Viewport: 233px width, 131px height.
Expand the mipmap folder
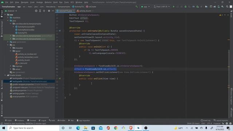click(11, 66)
